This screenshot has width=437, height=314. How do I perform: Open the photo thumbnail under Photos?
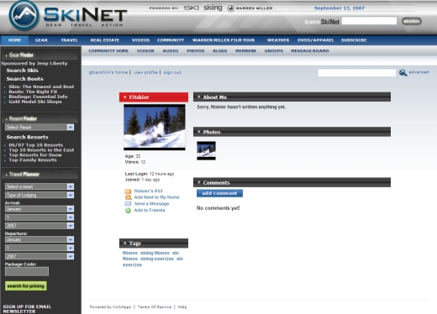(206, 150)
